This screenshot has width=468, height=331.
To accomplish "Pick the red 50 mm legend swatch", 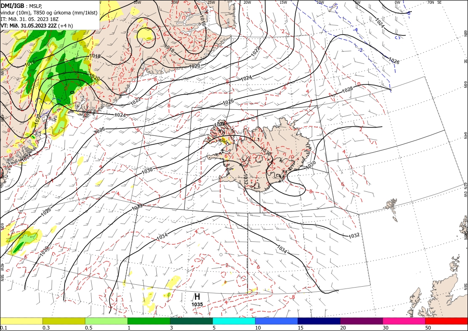I will point(446,321).
